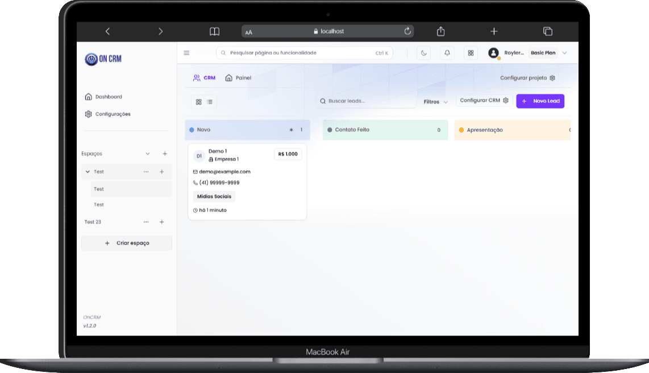Viewport: 649px width, 373px height.
Task: Collapse the Test space in the sidebar
Action: [x=88, y=171]
